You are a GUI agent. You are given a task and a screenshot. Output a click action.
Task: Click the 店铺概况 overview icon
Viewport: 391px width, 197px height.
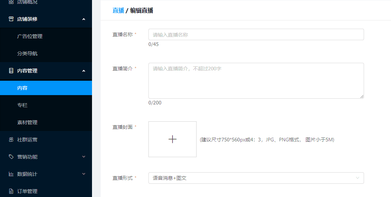click(x=11, y=2)
